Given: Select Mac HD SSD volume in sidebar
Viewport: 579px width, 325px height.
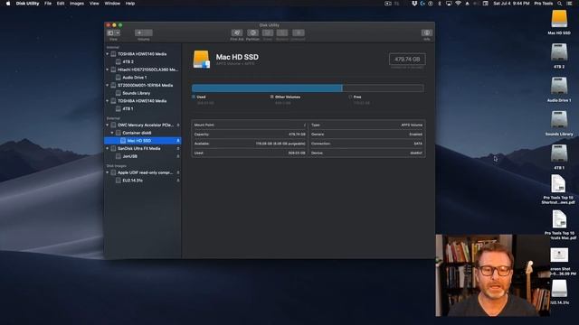Looking at the screenshot, I should [x=143, y=141].
